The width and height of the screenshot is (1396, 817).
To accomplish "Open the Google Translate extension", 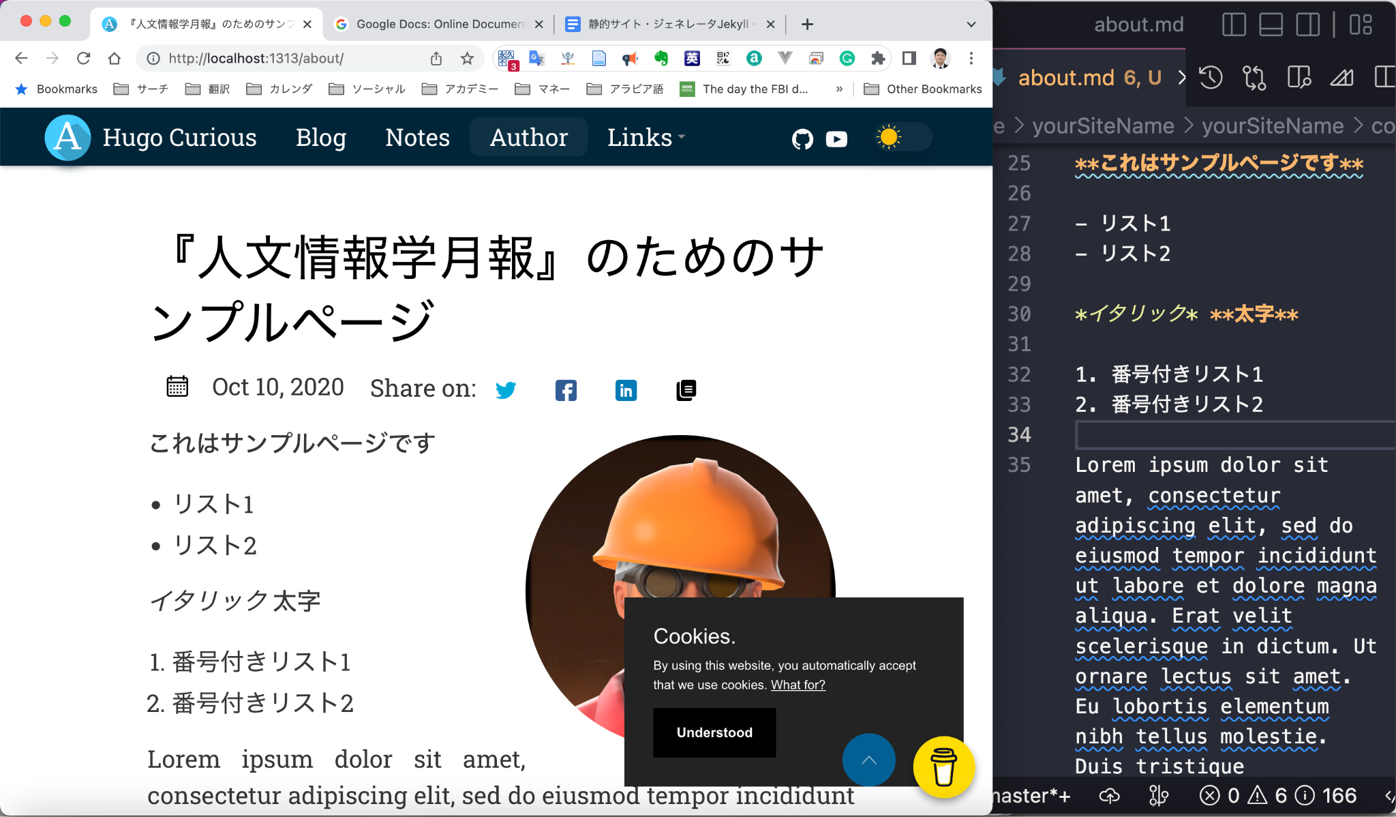I will 536,59.
